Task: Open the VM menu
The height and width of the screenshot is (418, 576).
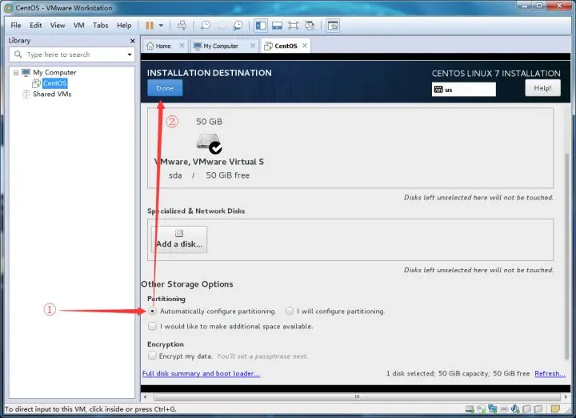Action: [x=79, y=26]
